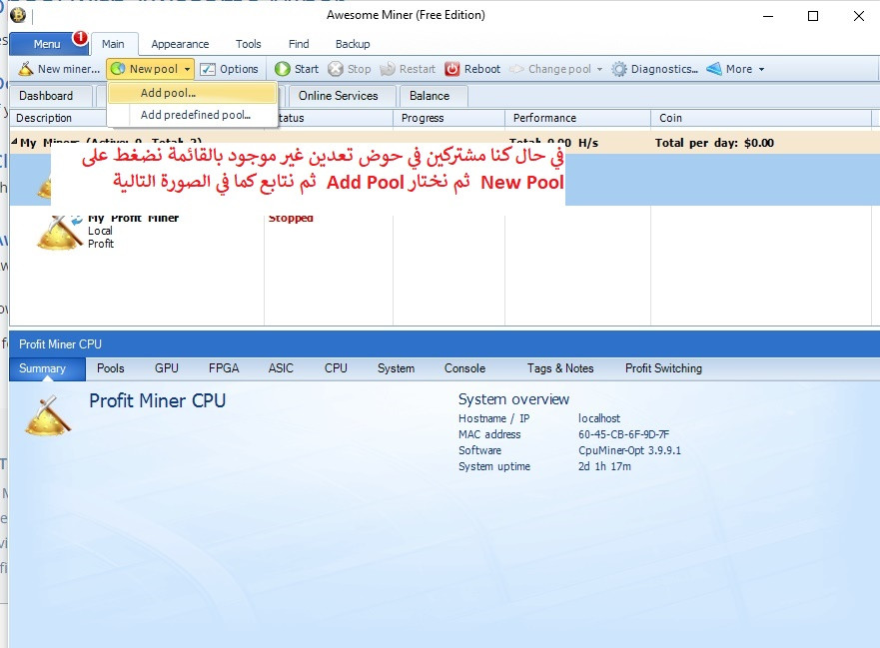The image size is (880, 648).
Task: Switch to the Main ribbon tab
Action: [x=113, y=44]
